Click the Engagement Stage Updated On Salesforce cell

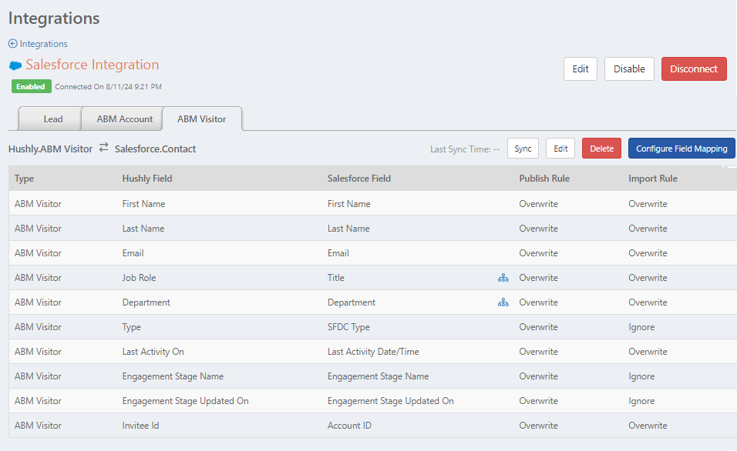pos(391,401)
